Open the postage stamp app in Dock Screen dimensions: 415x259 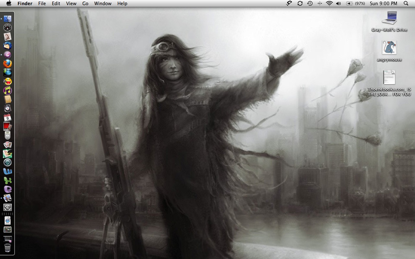click(7, 37)
